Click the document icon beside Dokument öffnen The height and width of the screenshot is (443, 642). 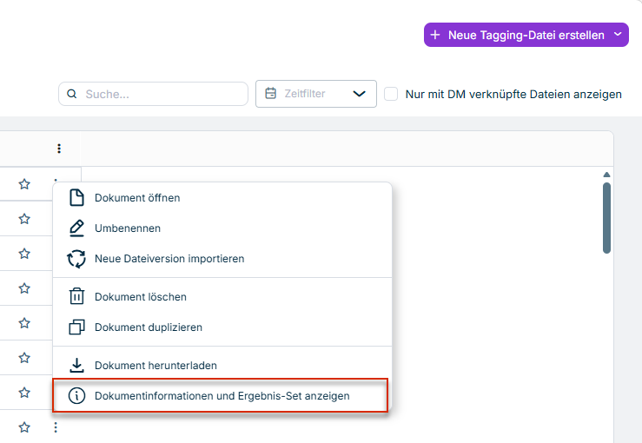(76, 198)
